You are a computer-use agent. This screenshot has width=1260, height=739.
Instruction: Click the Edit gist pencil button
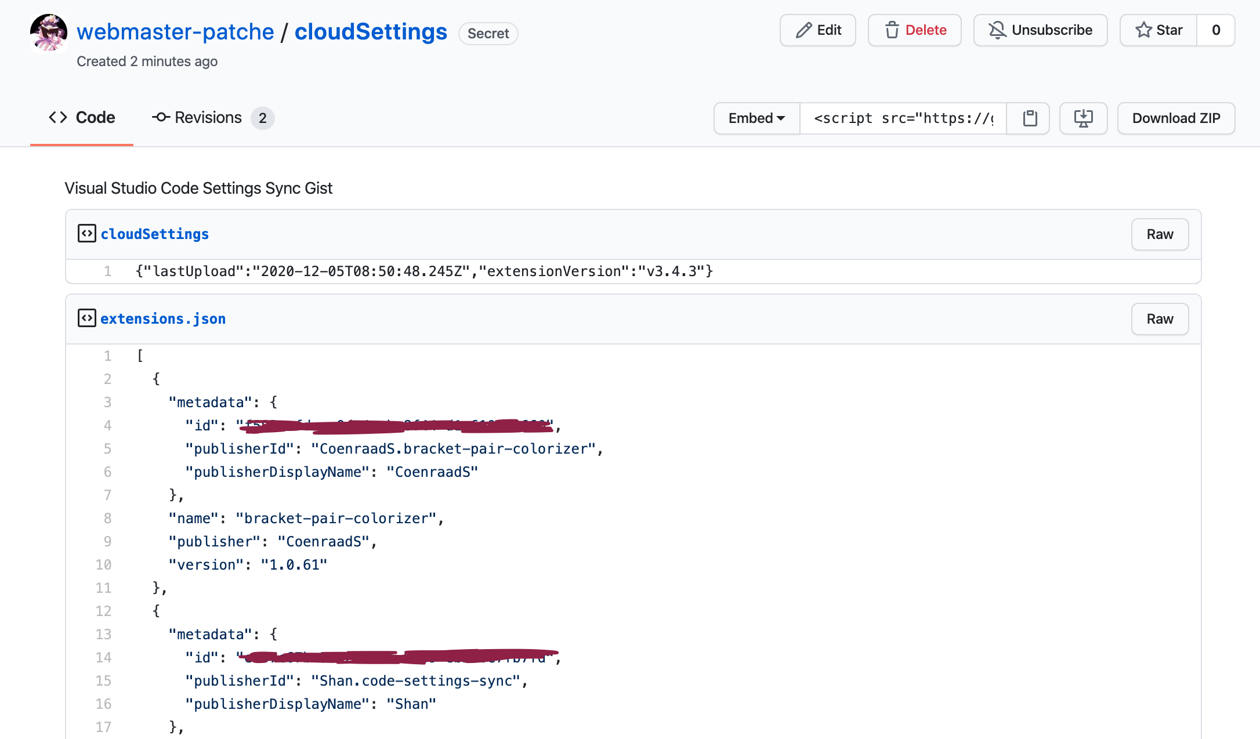pos(817,30)
